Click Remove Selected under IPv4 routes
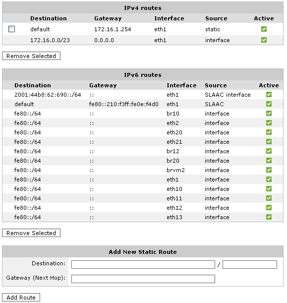The width and height of the screenshot is (287, 303). [x=31, y=56]
